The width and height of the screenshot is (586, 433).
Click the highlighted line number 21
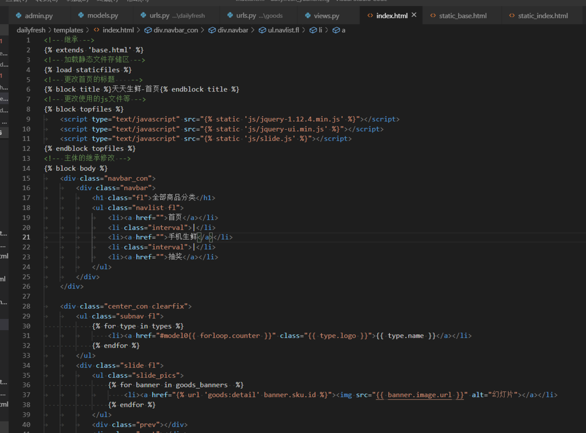(x=26, y=237)
